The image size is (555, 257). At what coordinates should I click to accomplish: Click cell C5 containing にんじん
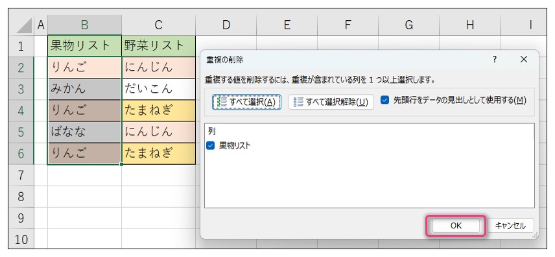click(x=159, y=132)
